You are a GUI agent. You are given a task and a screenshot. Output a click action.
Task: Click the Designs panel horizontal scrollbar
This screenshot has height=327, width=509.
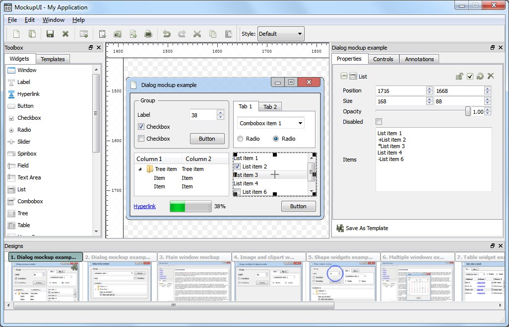click(x=174, y=305)
